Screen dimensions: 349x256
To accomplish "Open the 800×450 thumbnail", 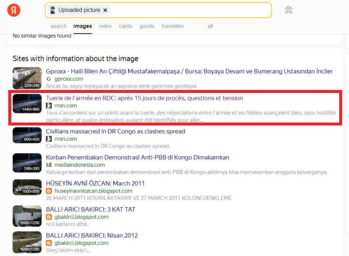I will click(x=27, y=135).
